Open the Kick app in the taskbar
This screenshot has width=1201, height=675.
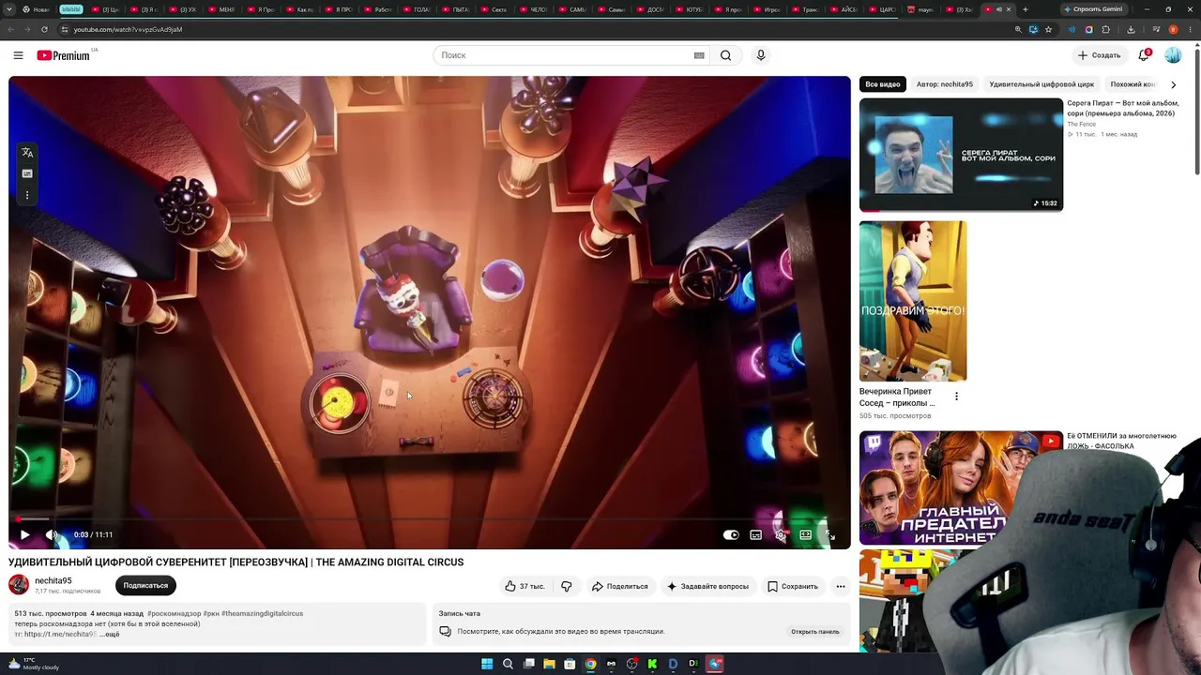coord(652,664)
